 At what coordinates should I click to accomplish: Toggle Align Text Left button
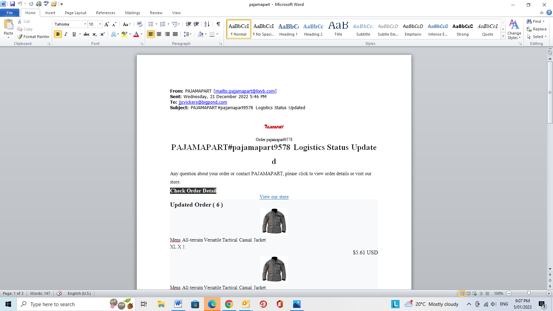(151, 34)
